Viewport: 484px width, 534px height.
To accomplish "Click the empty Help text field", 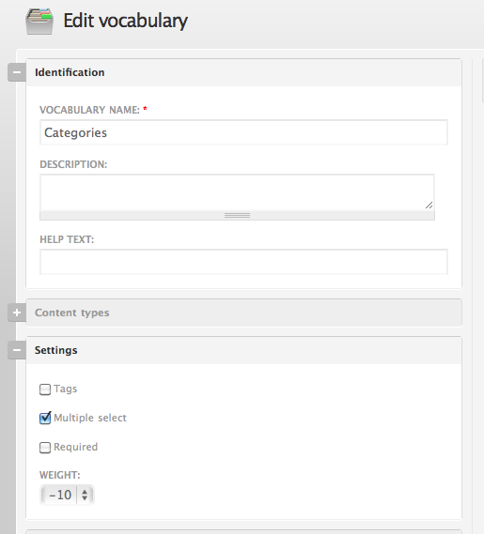I will coord(243,262).
